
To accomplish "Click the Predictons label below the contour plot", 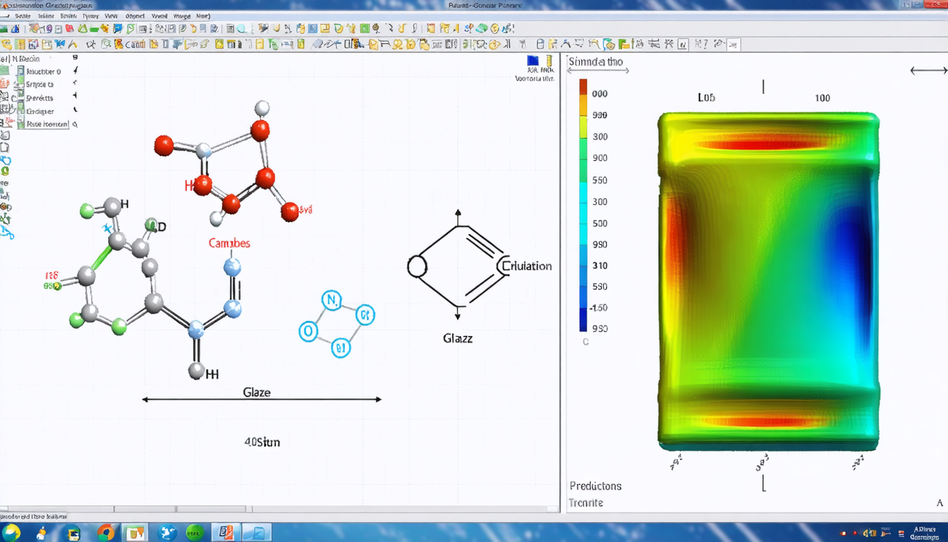I will click(x=595, y=486).
